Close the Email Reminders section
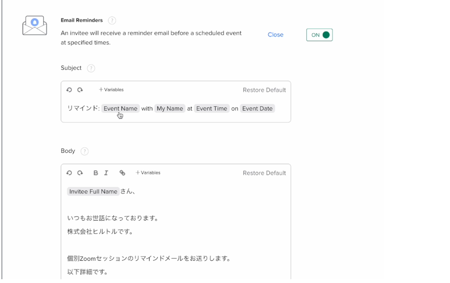Viewport: 450px width, 283px height. 275,35
